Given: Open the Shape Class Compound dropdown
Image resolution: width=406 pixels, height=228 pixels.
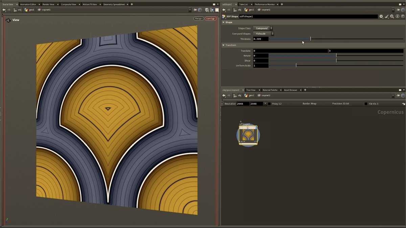Looking at the screenshot, I should pyautogui.click(x=263, y=28).
